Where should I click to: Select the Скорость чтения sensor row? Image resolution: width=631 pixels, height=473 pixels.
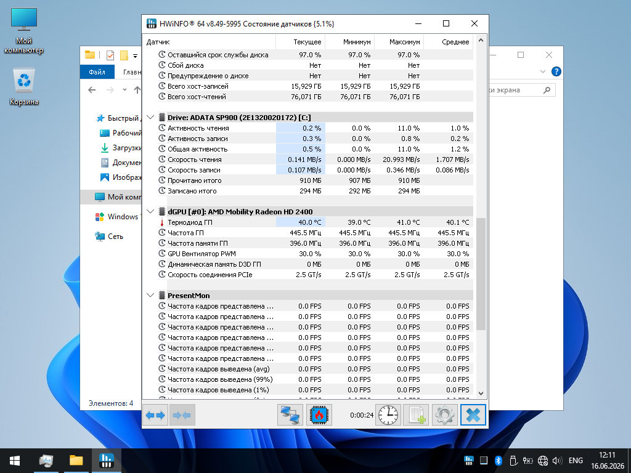[x=315, y=160]
